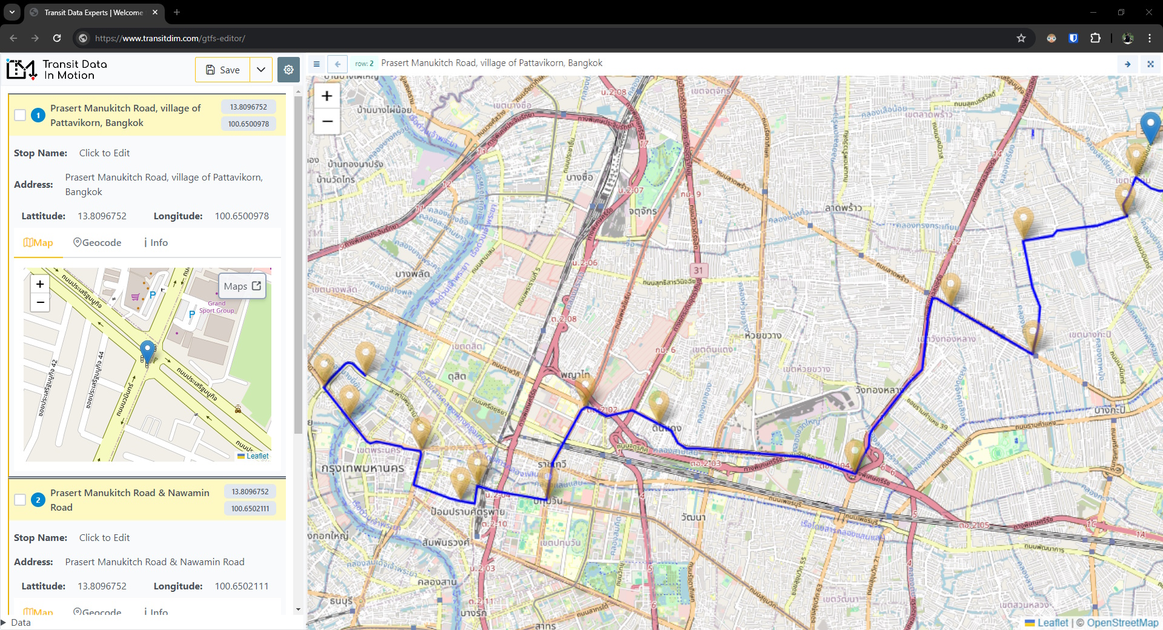
Task: Open the browser tab list dropdown
Action: coord(12,12)
